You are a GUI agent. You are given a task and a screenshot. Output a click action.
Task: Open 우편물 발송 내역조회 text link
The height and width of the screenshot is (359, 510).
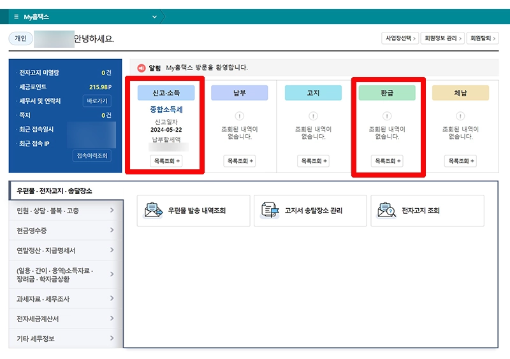pyautogui.click(x=197, y=211)
